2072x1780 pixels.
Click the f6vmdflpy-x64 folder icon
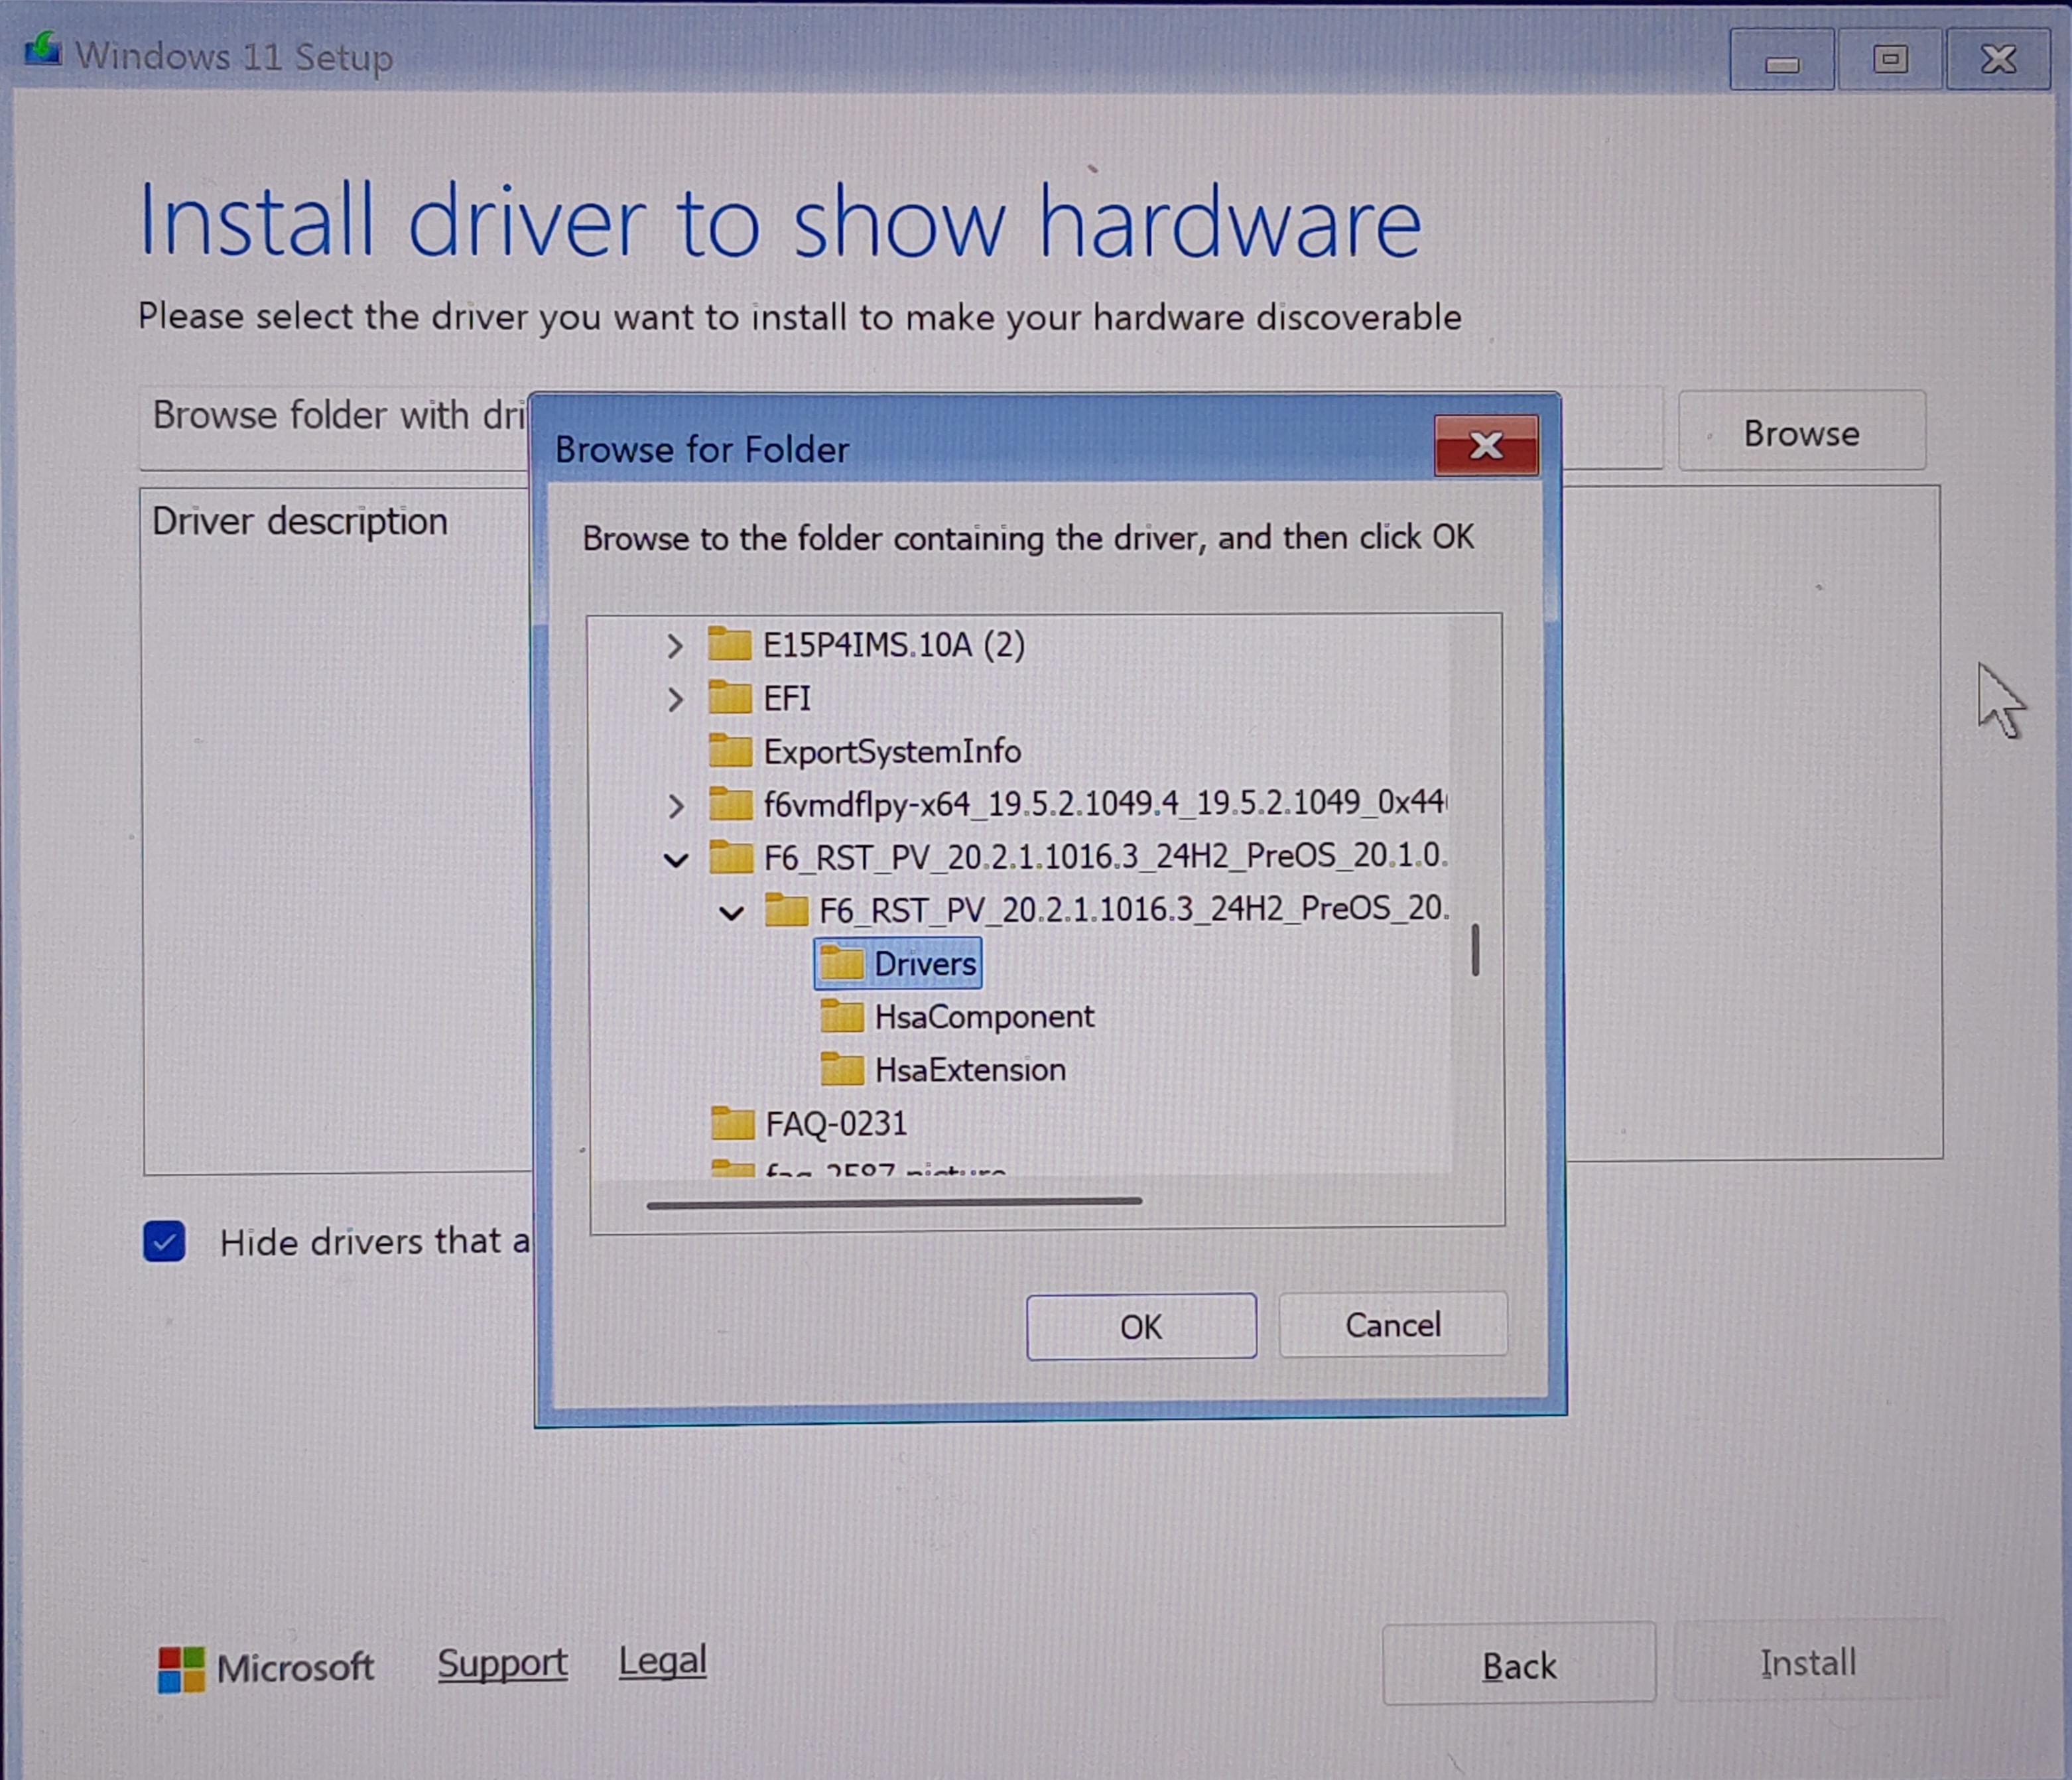[x=730, y=803]
